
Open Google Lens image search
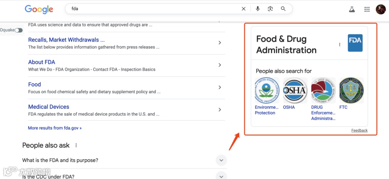(x=270, y=9)
